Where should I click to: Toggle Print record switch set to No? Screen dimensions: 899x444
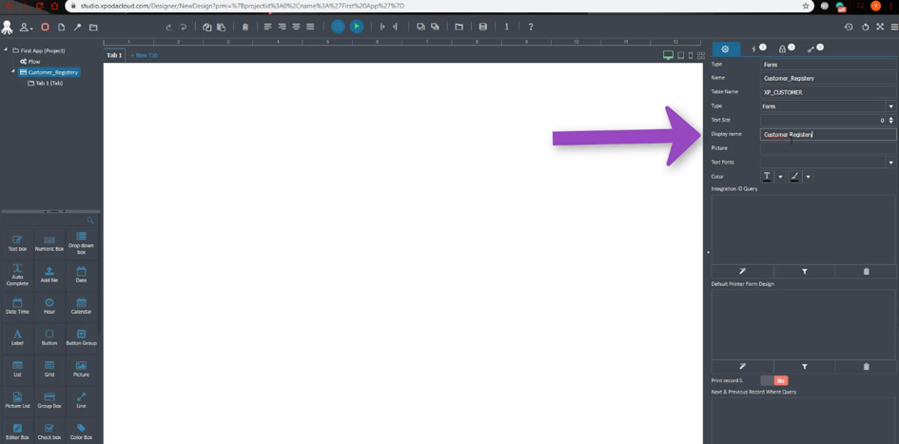pos(774,380)
